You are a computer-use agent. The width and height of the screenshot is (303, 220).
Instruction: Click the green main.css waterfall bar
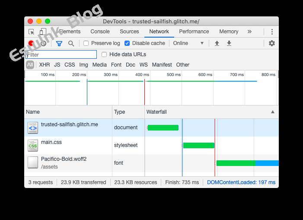coord(198,145)
